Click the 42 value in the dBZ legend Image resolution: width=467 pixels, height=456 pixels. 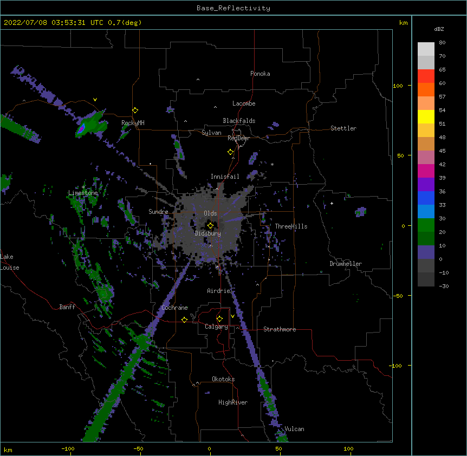tap(442, 164)
